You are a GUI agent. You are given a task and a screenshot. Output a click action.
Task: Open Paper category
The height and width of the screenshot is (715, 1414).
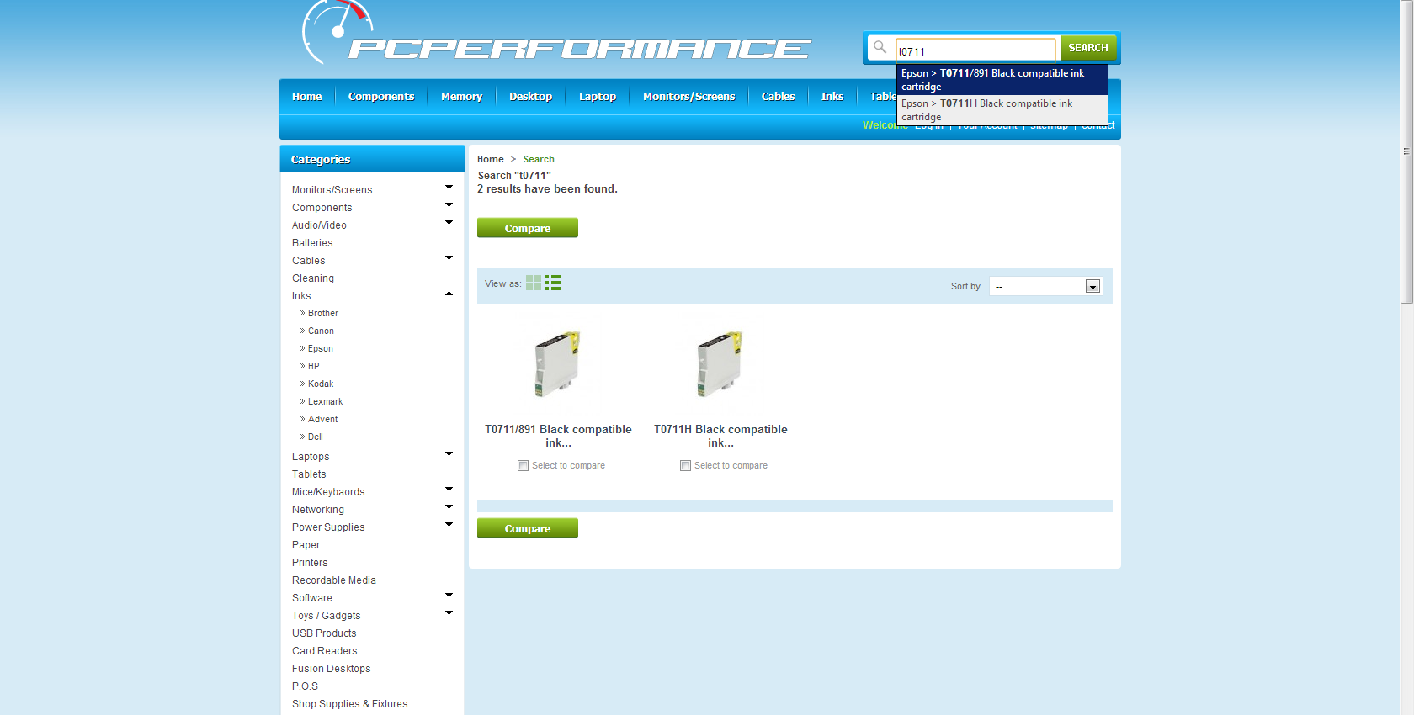[306, 545]
